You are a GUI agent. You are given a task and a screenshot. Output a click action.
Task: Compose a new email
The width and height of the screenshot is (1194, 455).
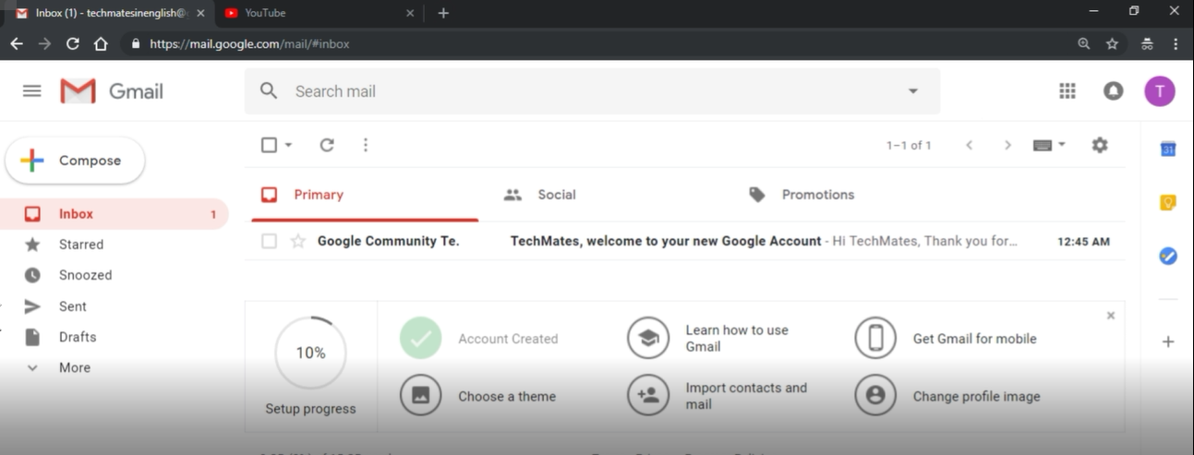pyautogui.click(x=75, y=161)
